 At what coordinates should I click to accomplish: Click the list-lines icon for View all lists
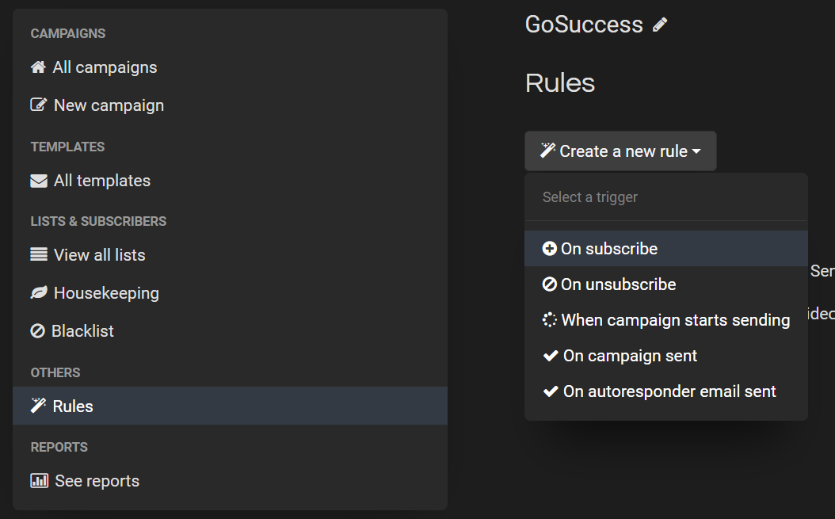click(39, 254)
